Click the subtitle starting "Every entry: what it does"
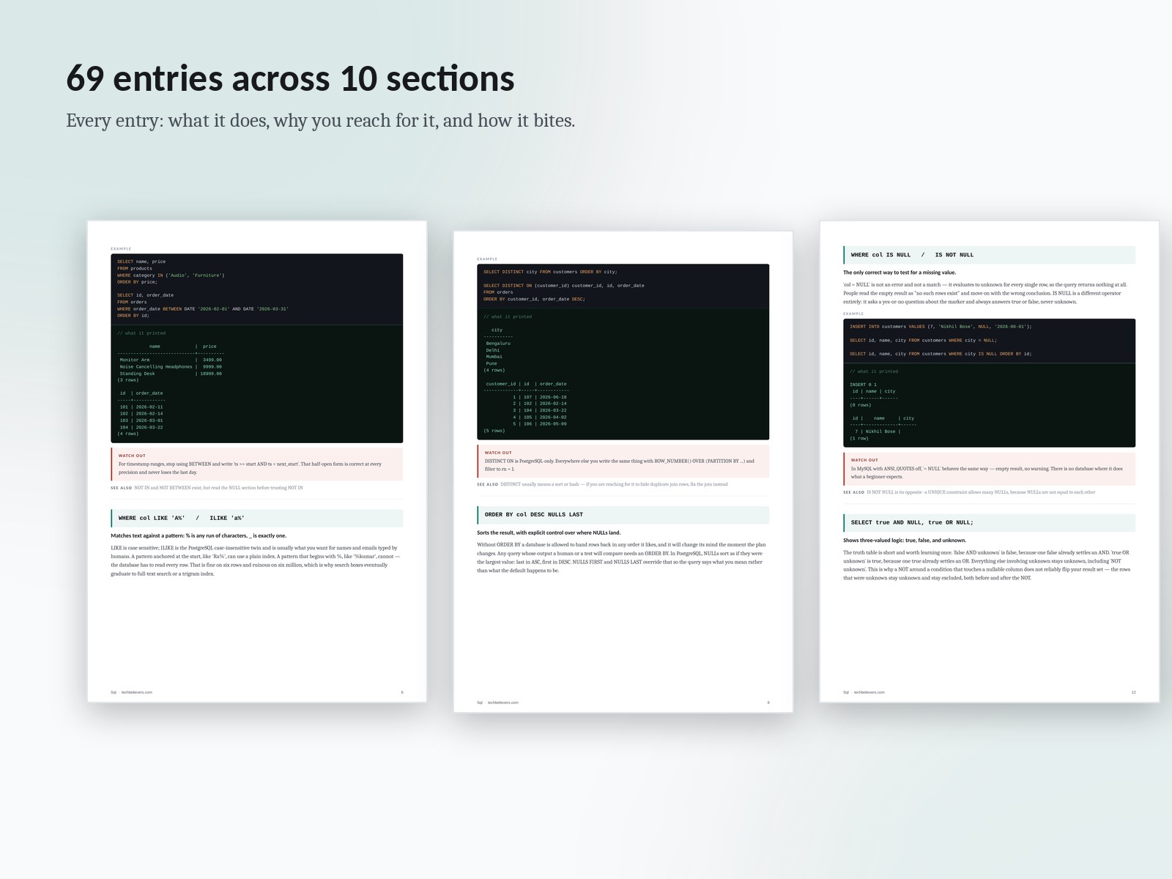 [320, 120]
